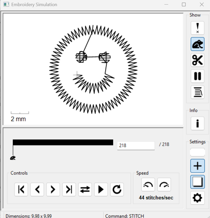Minimize the Embroidery Simulation window

(166, 4)
